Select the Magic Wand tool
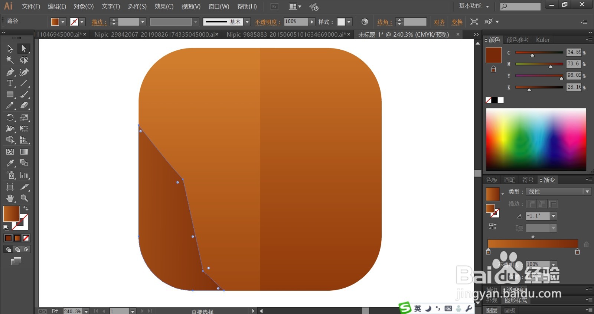This screenshot has width=594, height=314. pyautogui.click(x=10, y=60)
